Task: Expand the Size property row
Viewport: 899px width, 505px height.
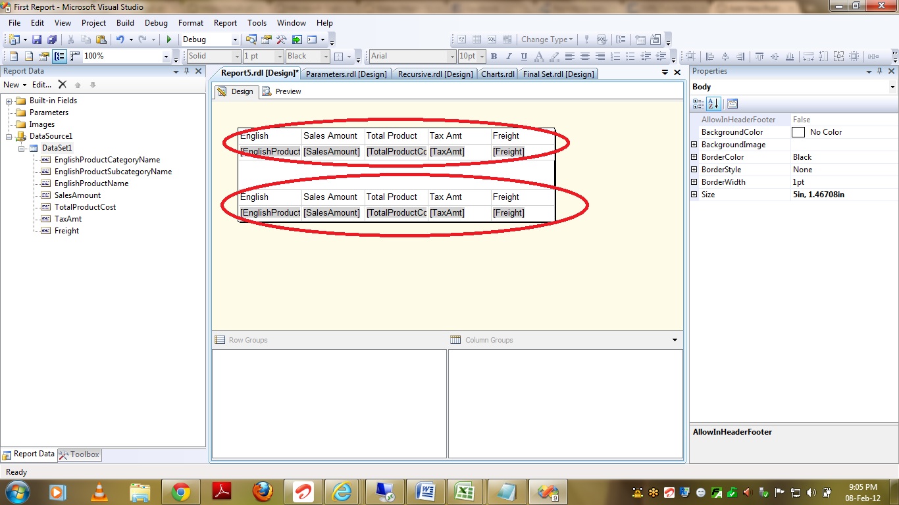Action: click(694, 195)
